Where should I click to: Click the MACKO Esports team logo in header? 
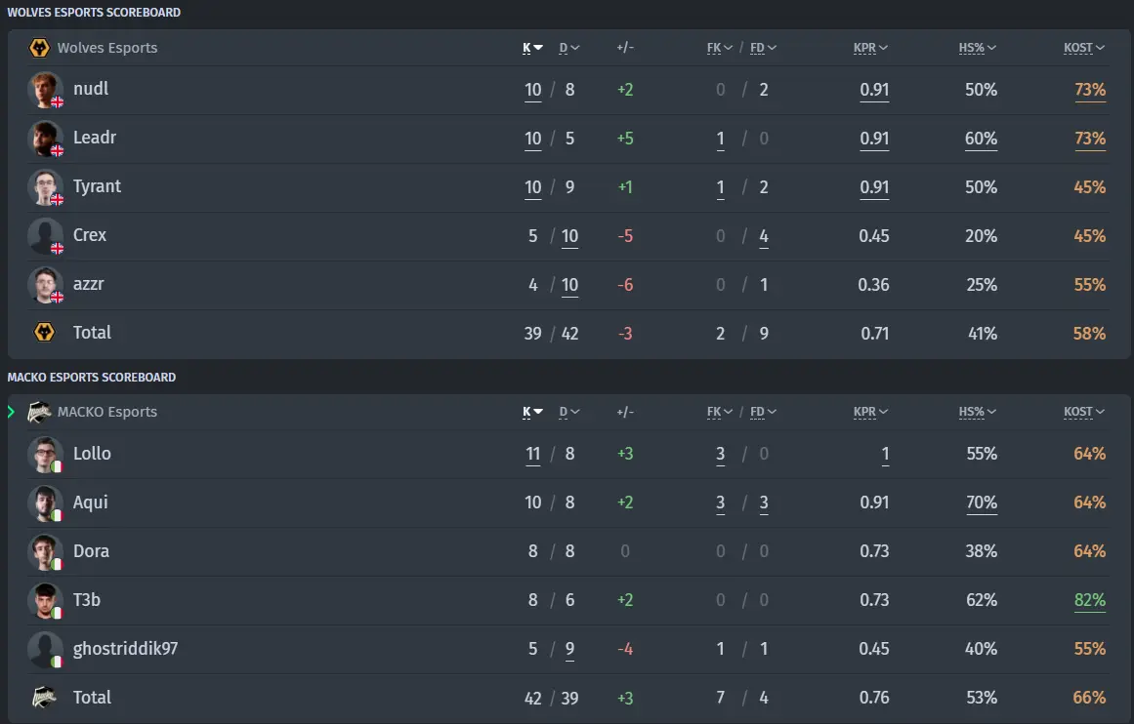coord(39,412)
